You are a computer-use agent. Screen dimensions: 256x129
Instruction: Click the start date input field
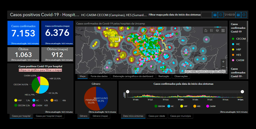click(x=206, y=15)
